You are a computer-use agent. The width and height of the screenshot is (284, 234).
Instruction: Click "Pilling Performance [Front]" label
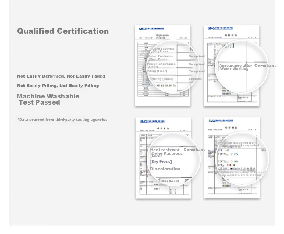point(161,65)
